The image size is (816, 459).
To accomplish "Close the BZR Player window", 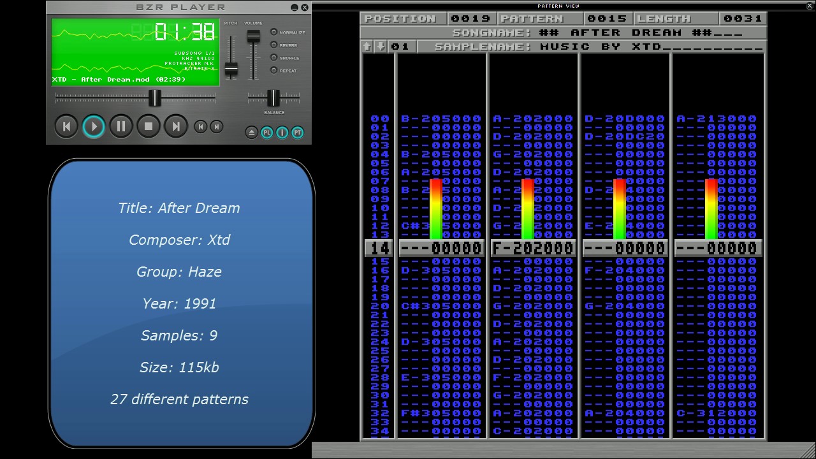I will click(305, 8).
